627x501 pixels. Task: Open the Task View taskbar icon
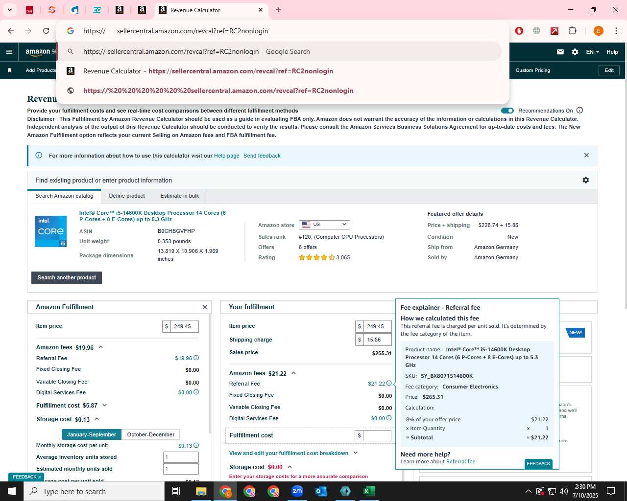[176, 491]
